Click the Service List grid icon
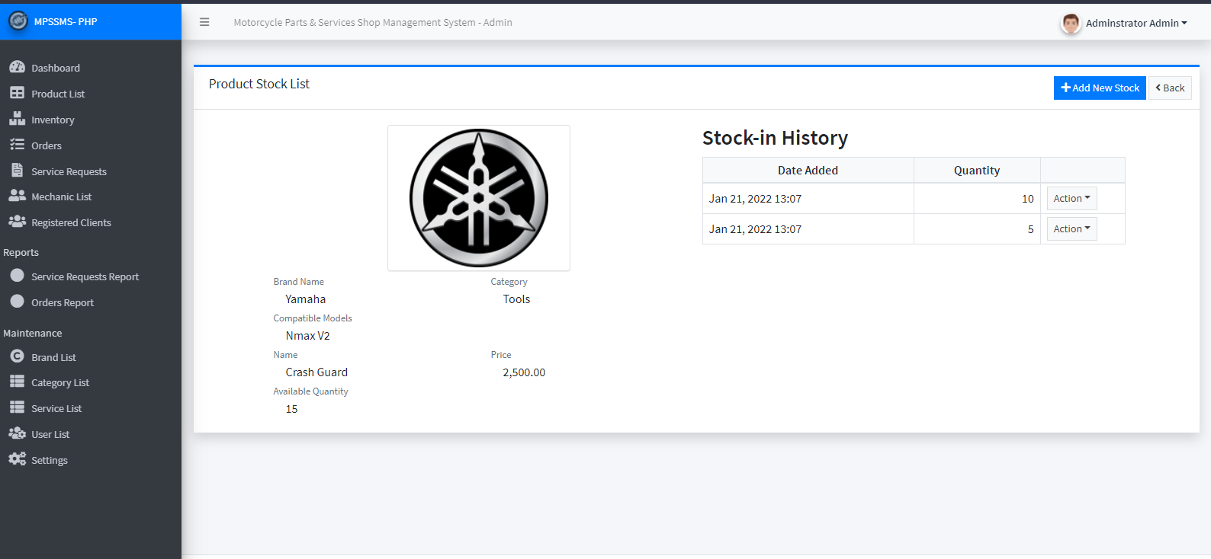Image resolution: width=1211 pixels, height=559 pixels. (17, 407)
